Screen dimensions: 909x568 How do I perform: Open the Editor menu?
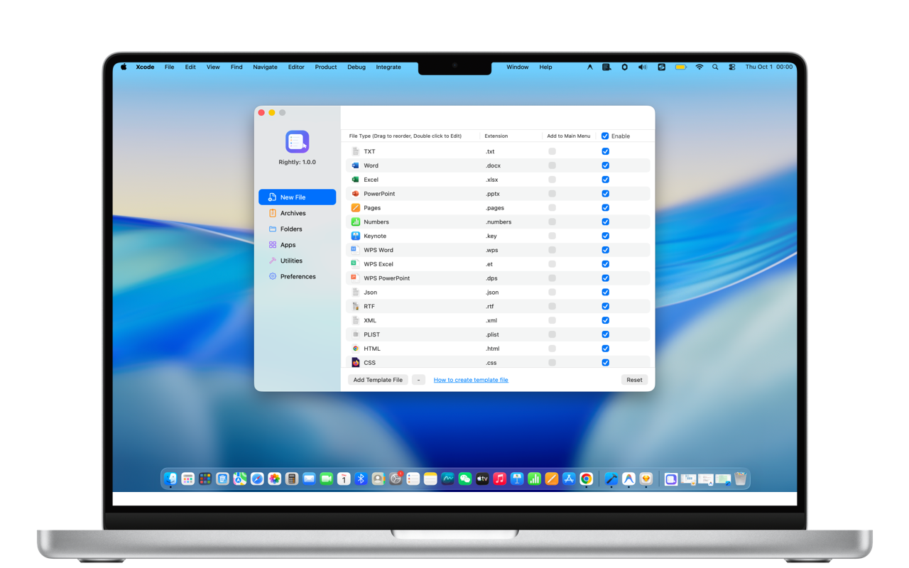[x=296, y=67]
